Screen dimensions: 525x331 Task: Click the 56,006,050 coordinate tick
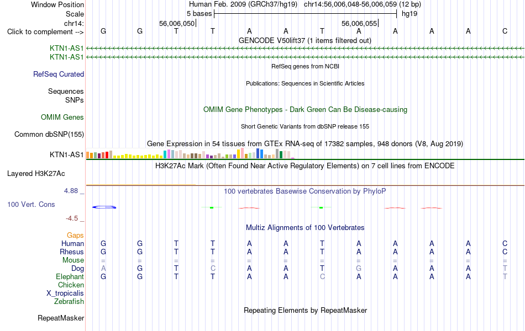[x=177, y=23]
